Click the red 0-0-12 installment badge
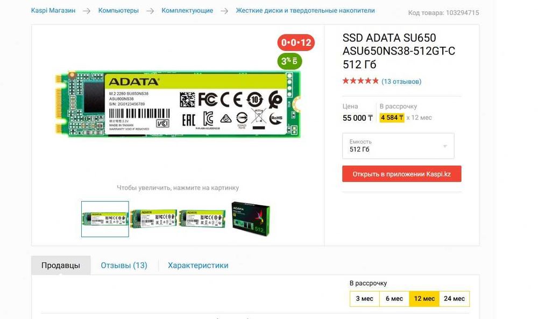This screenshot has height=319, width=538. point(295,42)
